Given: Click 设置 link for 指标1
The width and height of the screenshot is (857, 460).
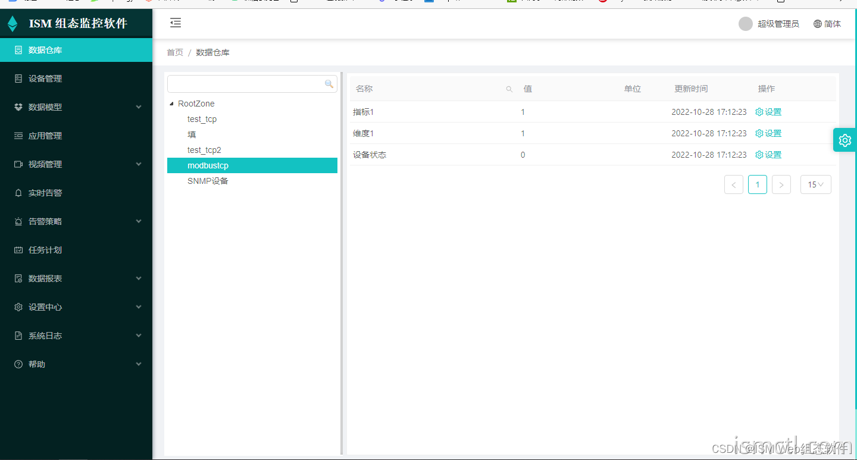Looking at the screenshot, I should (773, 112).
